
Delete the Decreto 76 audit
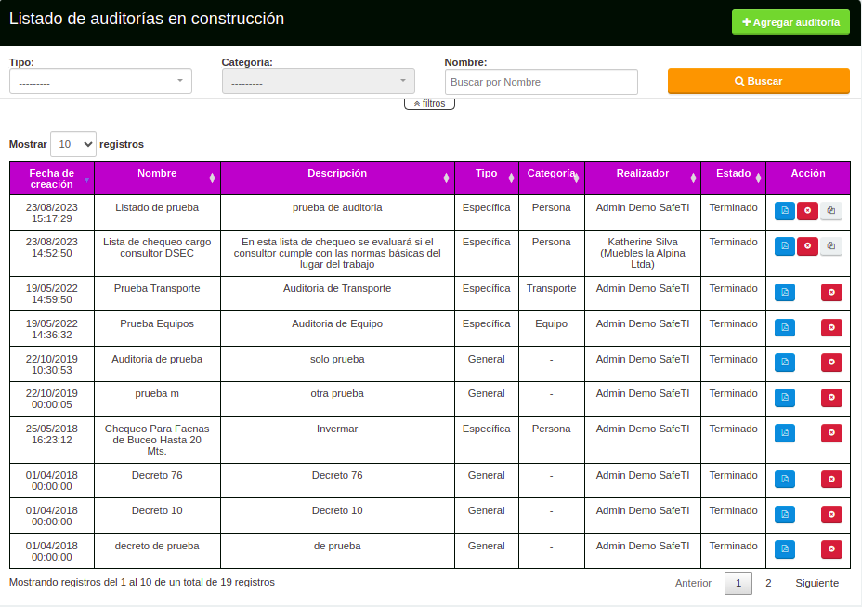(831, 480)
